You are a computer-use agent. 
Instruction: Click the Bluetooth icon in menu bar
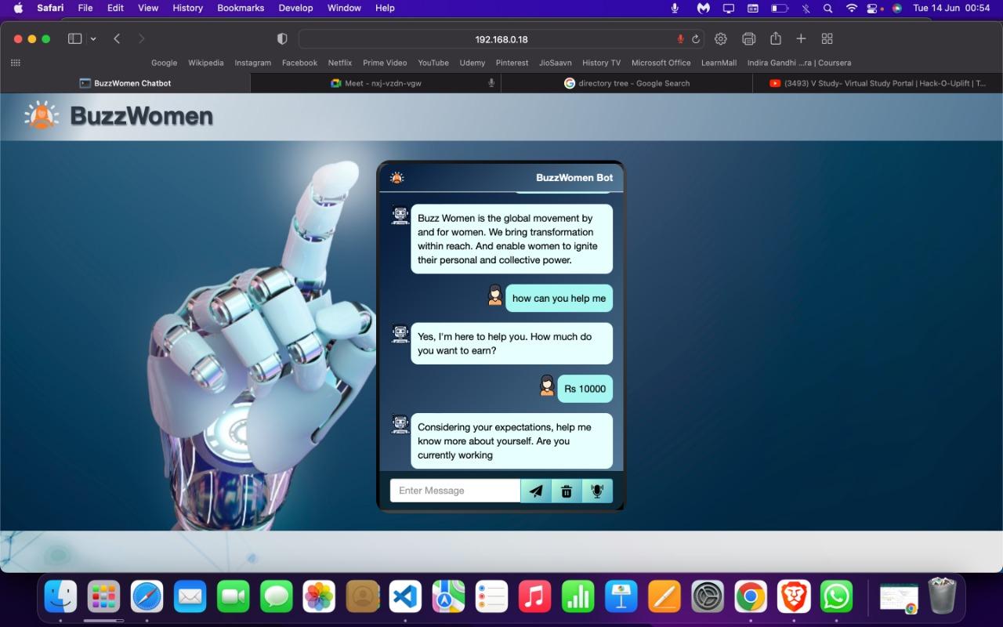[805, 8]
